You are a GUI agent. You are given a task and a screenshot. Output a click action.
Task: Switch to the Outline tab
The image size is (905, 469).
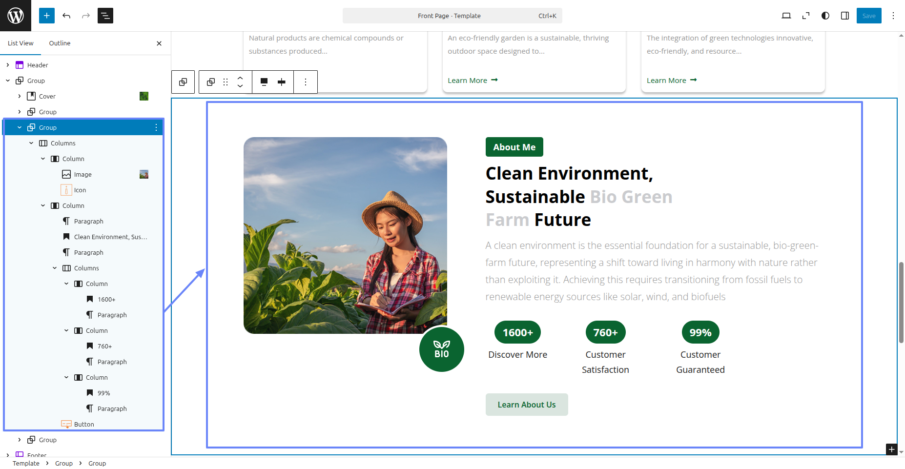[60, 43]
